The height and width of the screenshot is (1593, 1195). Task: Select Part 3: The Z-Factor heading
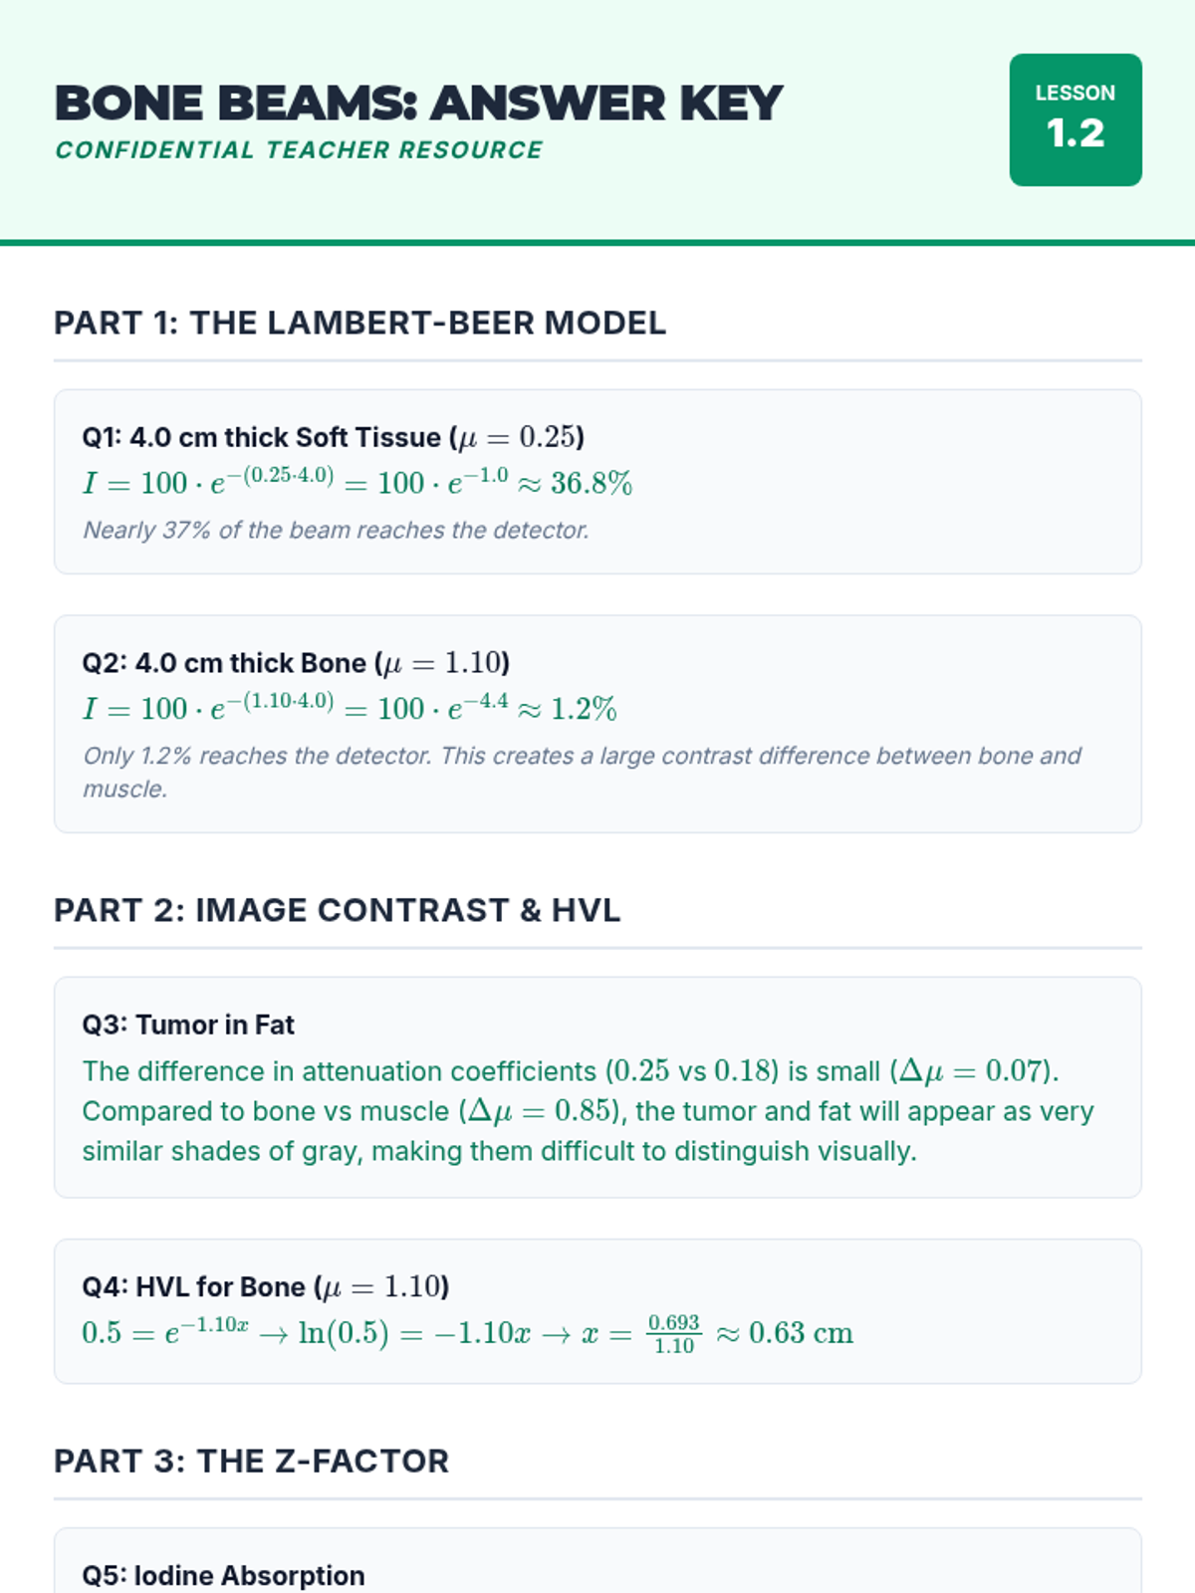[x=251, y=1462]
